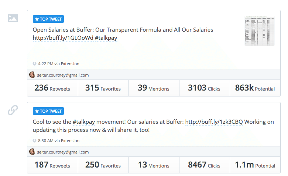Select the 13 Mentions stat
This screenshot has width=288, height=176.
click(154, 165)
